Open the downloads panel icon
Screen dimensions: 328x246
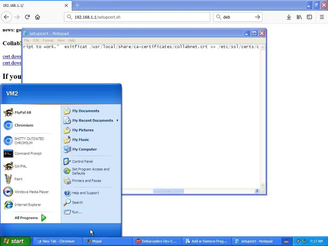coord(289,17)
